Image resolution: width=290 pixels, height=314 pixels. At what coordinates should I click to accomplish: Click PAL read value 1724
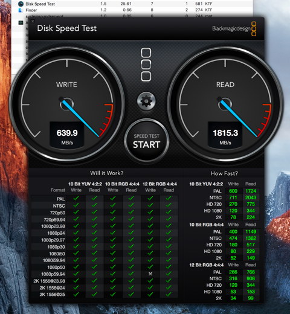(251, 191)
